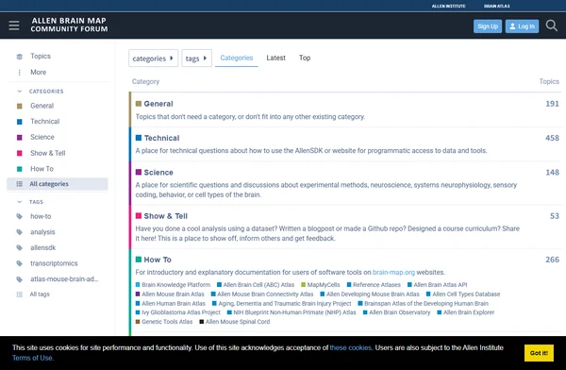Click the More vertical dots icon

(x=20, y=73)
